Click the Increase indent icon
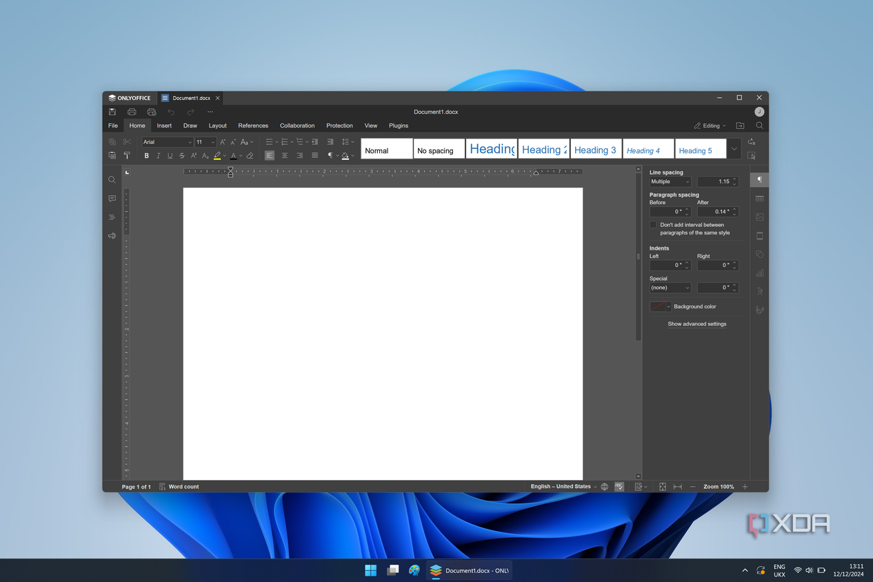Image resolution: width=873 pixels, height=582 pixels. coord(330,142)
